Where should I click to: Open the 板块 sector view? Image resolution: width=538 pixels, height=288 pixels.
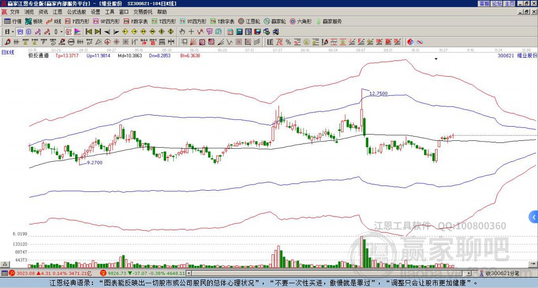click(34, 21)
